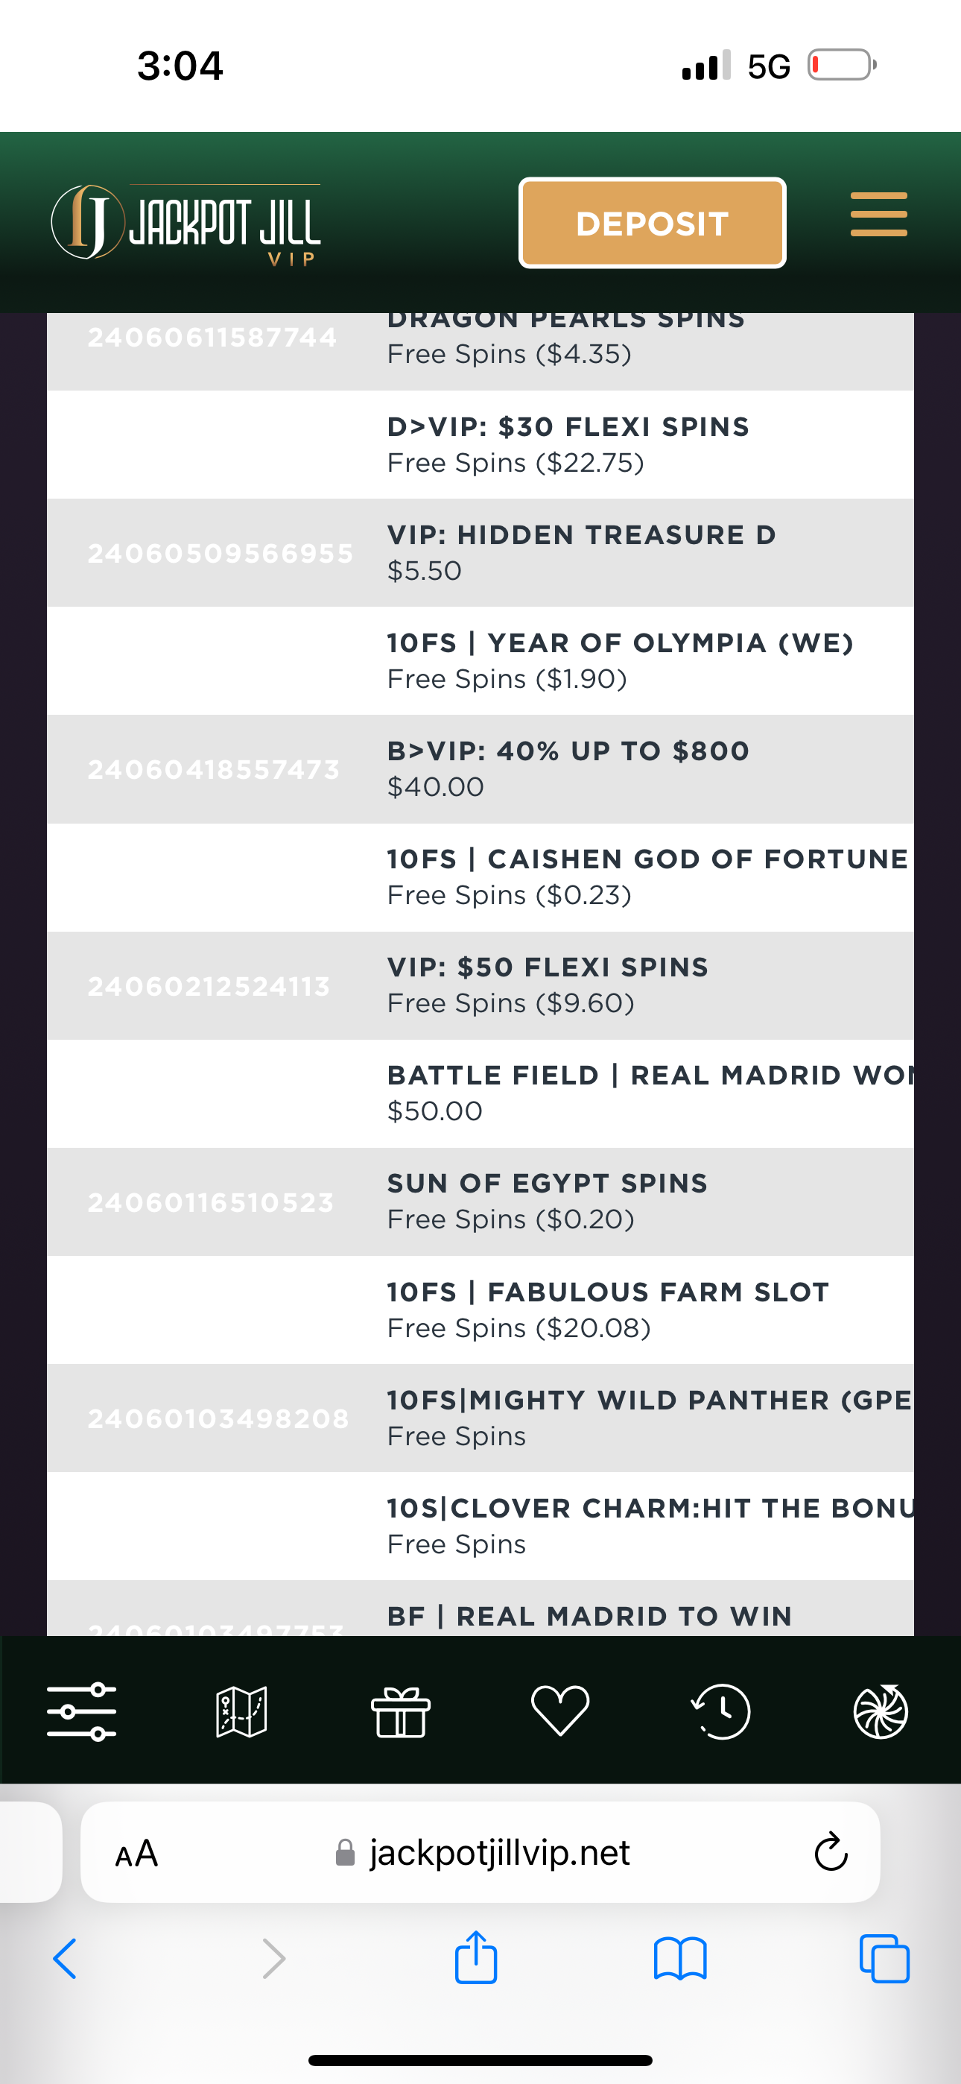Viewport: 961px width, 2084px height.
Task: Show Safari open tabs overview
Action: point(884,1959)
